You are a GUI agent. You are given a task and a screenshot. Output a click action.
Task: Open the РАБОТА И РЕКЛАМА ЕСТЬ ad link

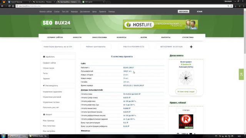coord(133,47)
